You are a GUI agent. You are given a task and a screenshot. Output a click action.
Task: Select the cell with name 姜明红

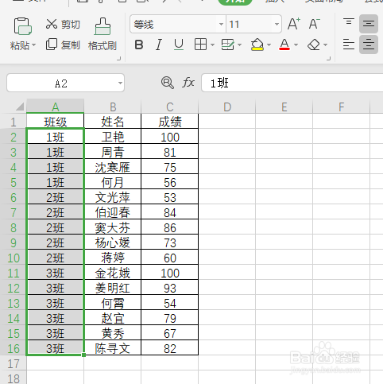[113, 288]
